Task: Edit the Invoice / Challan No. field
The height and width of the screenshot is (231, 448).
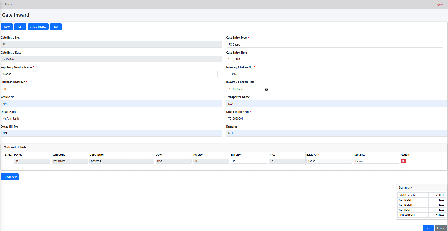Action: click(x=337, y=74)
